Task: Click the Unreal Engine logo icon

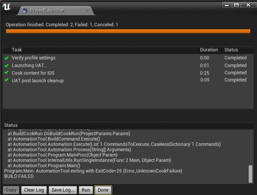Action: 6,7
